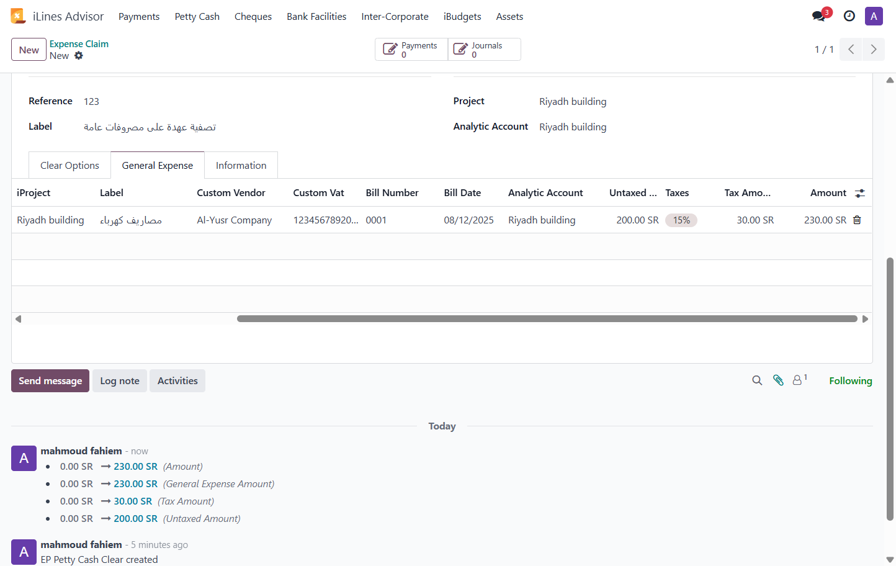
Task: Click the page scroll-up arrow
Action: click(x=890, y=79)
